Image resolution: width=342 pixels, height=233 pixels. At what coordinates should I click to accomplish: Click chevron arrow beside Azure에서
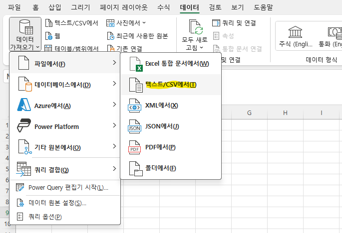pyautogui.click(x=114, y=105)
